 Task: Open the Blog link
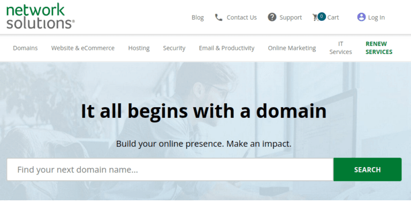point(197,17)
